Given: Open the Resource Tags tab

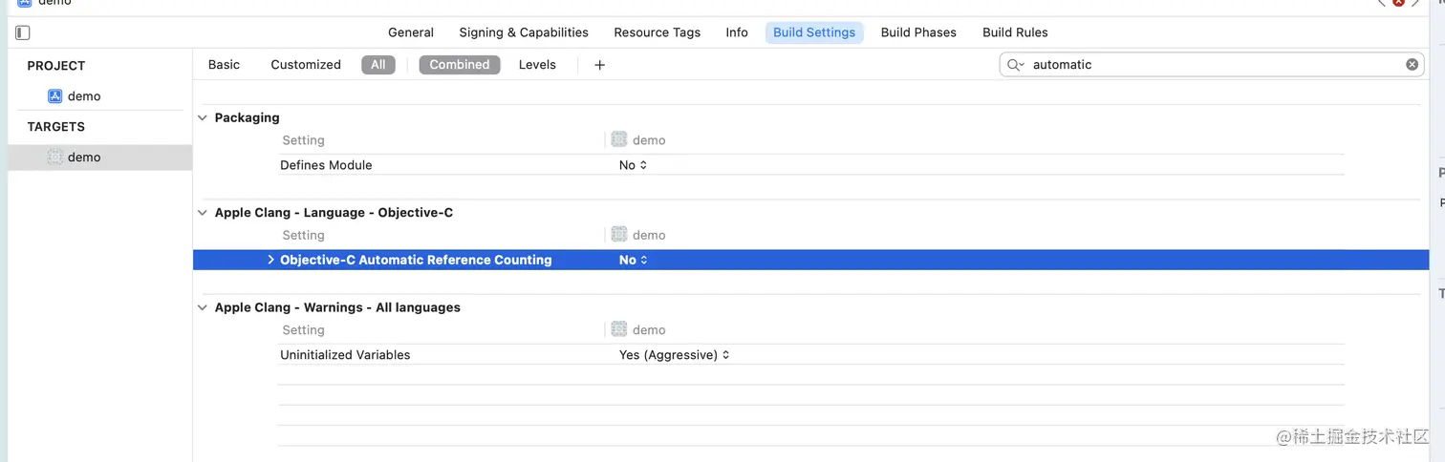Looking at the screenshot, I should 658,32.
